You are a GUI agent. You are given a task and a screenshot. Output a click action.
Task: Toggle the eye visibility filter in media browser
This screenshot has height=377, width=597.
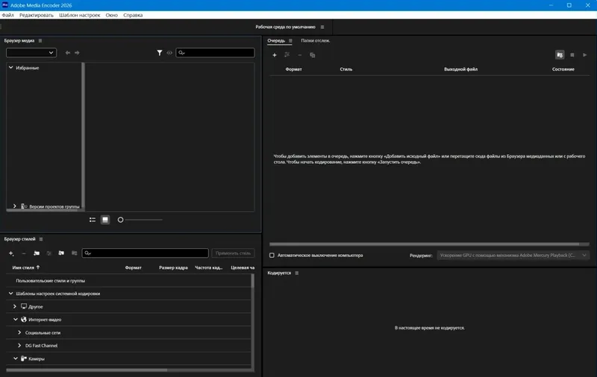coord(169,53)
